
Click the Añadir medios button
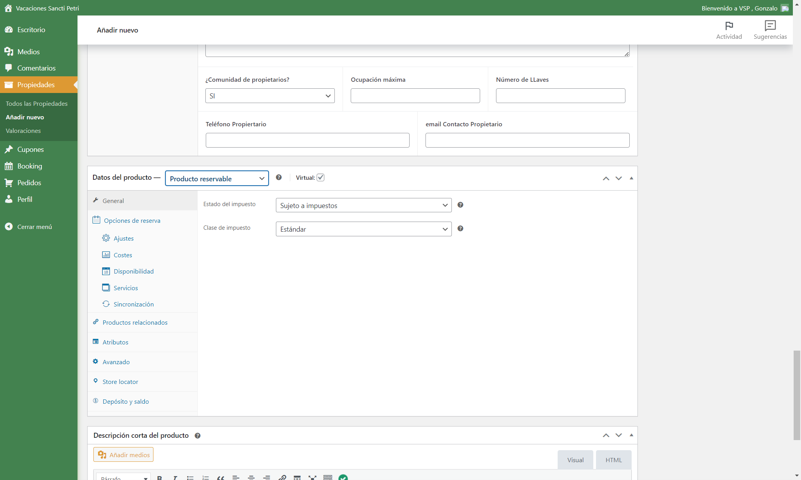click(x=123, y=454)
